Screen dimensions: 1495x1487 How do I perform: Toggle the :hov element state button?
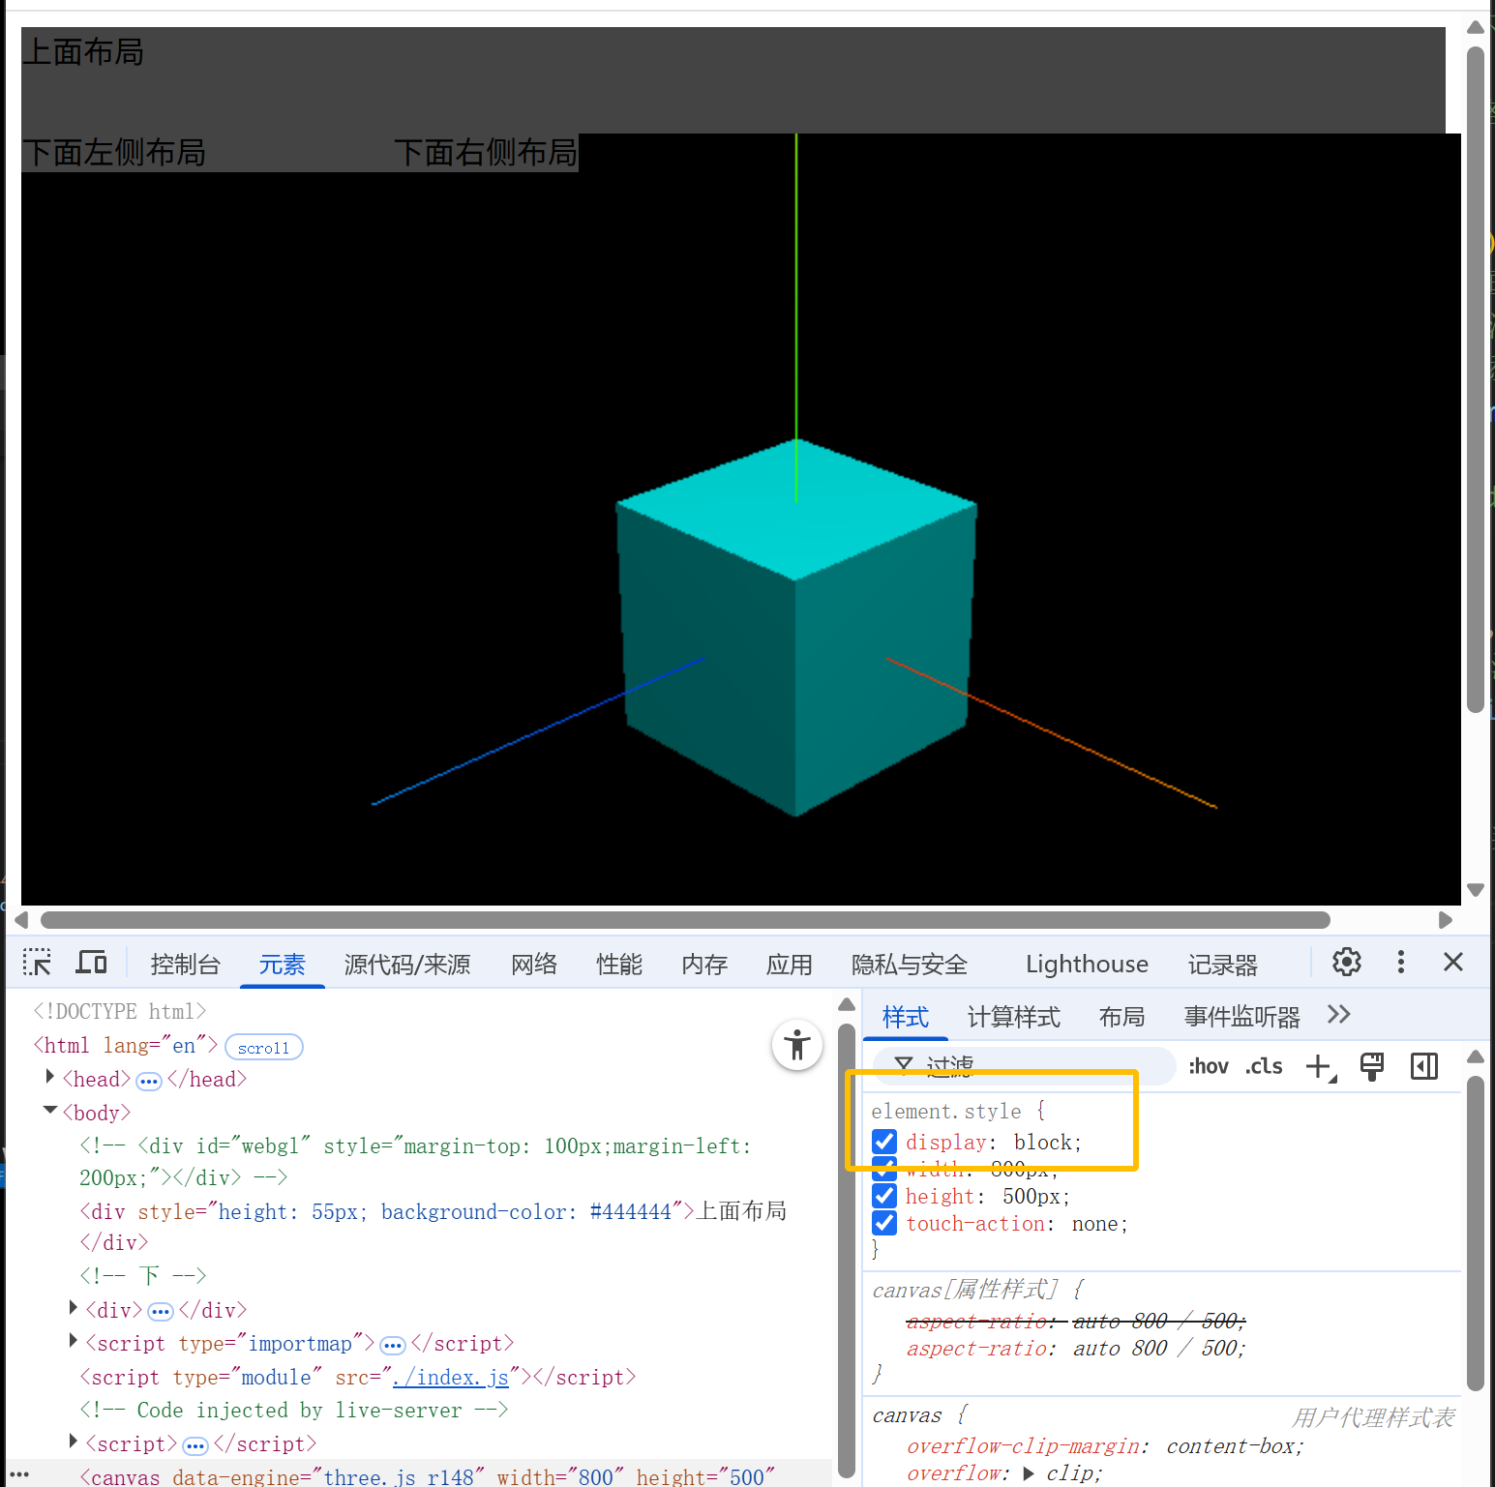point(1208,1066)
